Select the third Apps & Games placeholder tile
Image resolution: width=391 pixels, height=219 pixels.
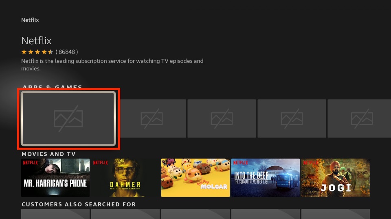pos(222,118)
